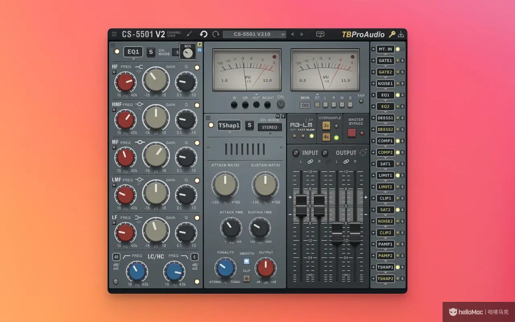Click the TONALITY blue knob
The height and width of the screenshot is (322, 515).
click(225, 268)
